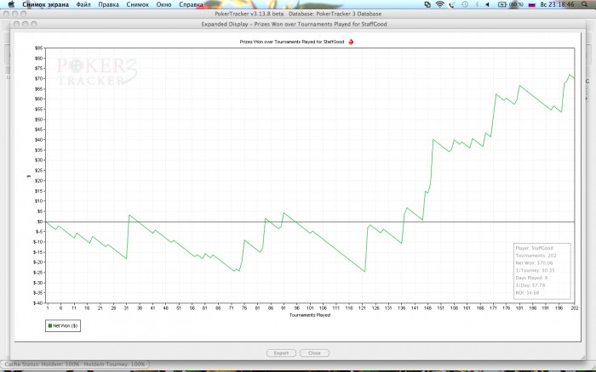Viewport: 596px width, 372px height.
Task: Open the Apple menu
Action: tap(11, 4)
